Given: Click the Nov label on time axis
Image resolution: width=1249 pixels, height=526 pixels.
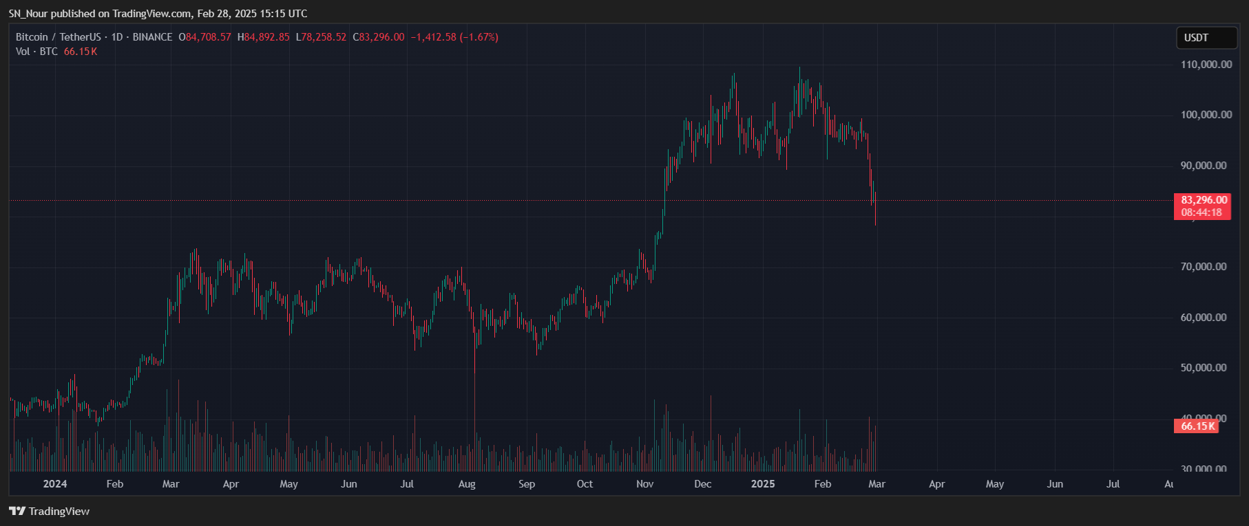Looking at the screenshot, I should click(x=645, y=484).
